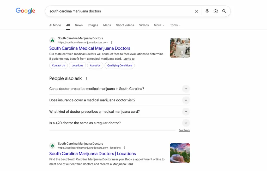Click inside the search text field

point(117,11)
